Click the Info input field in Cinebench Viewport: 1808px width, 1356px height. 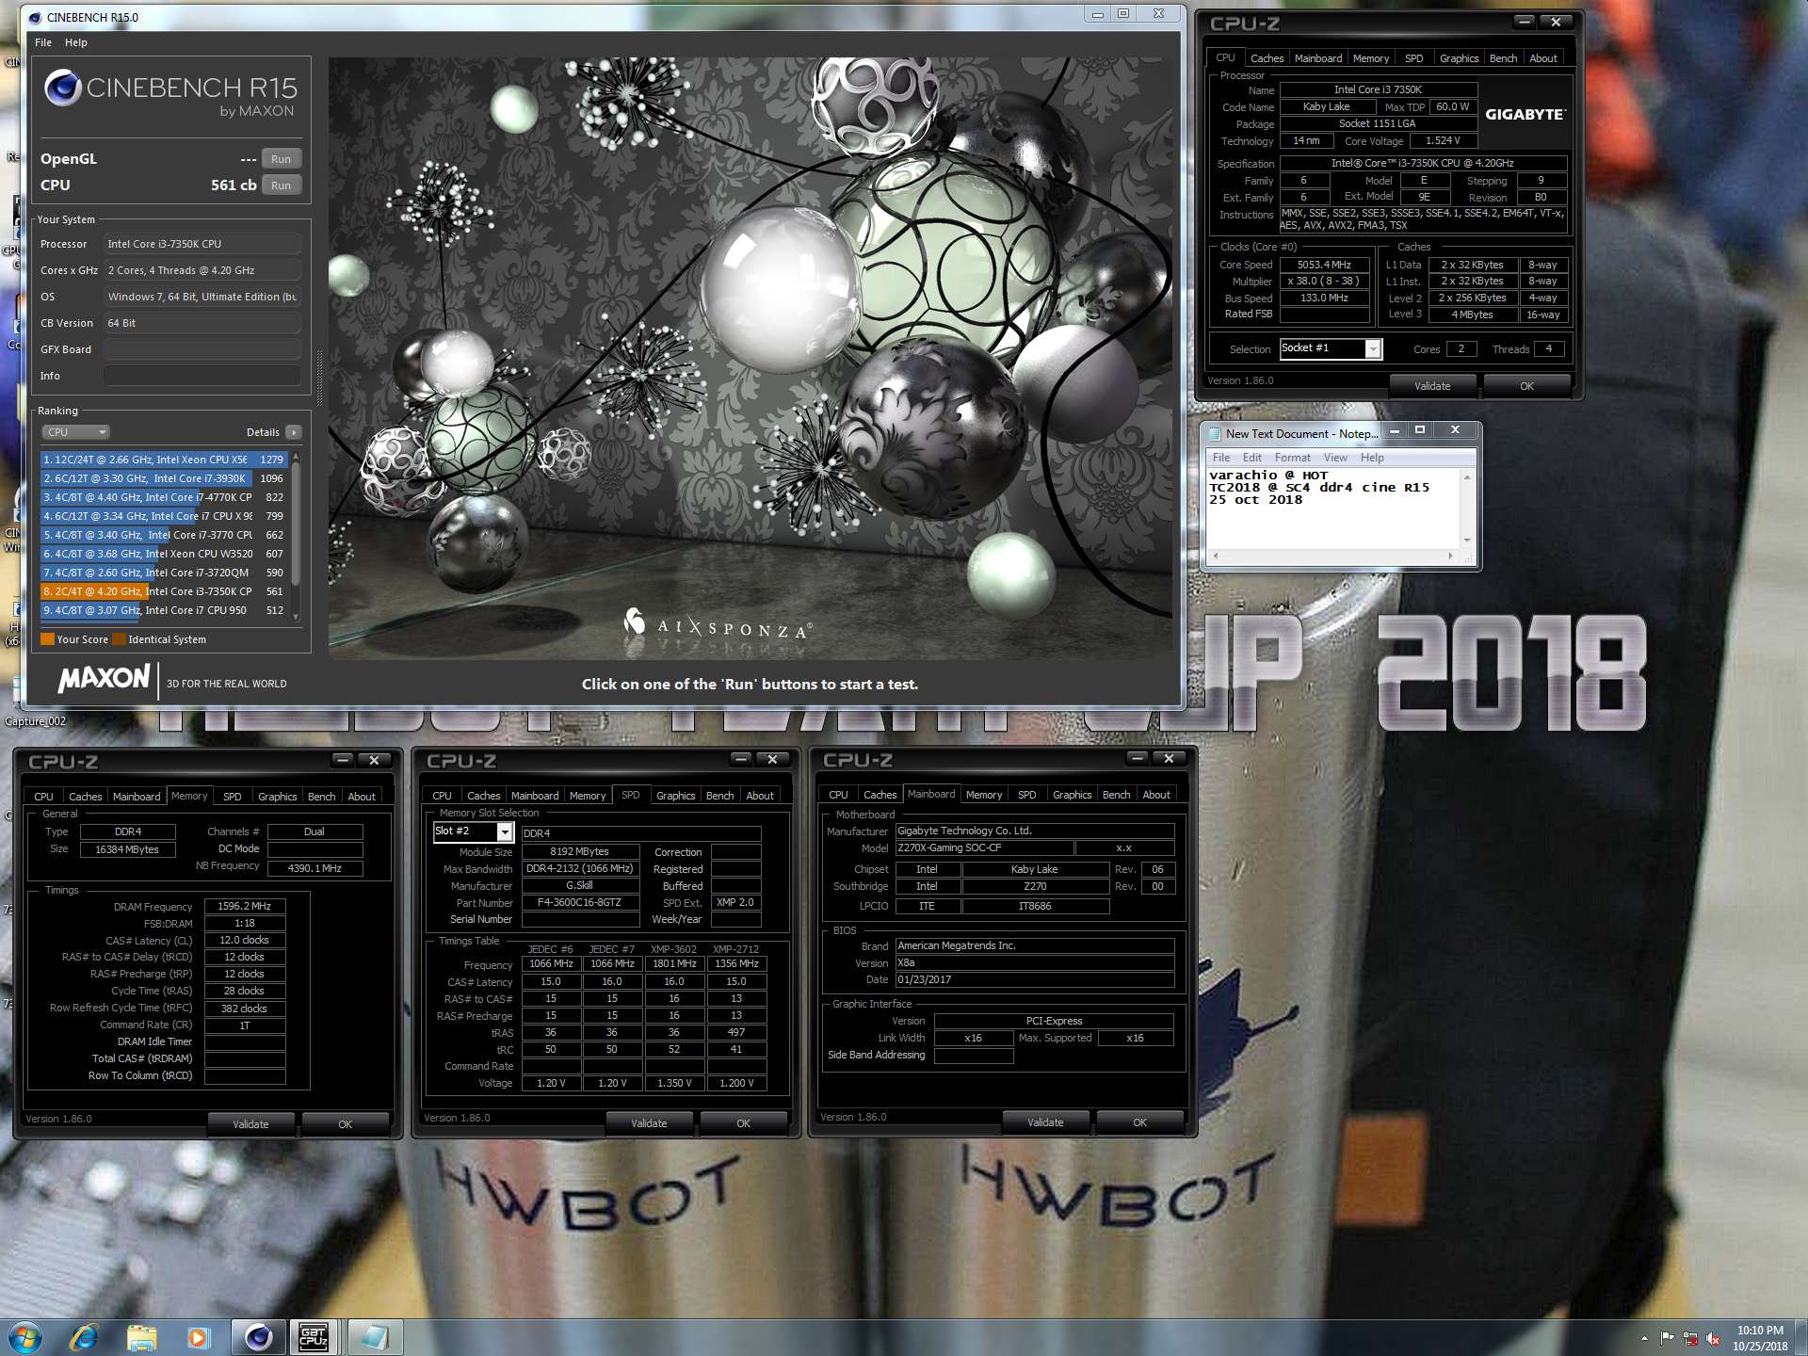coord(202,376)
